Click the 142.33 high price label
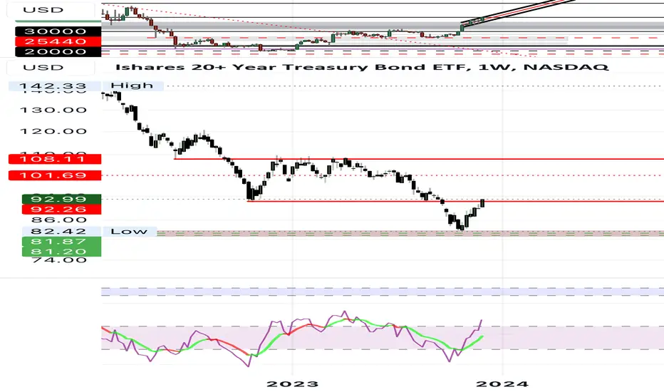Image resolution: width=664 pixels, height=392 pixels. [53, 86]
